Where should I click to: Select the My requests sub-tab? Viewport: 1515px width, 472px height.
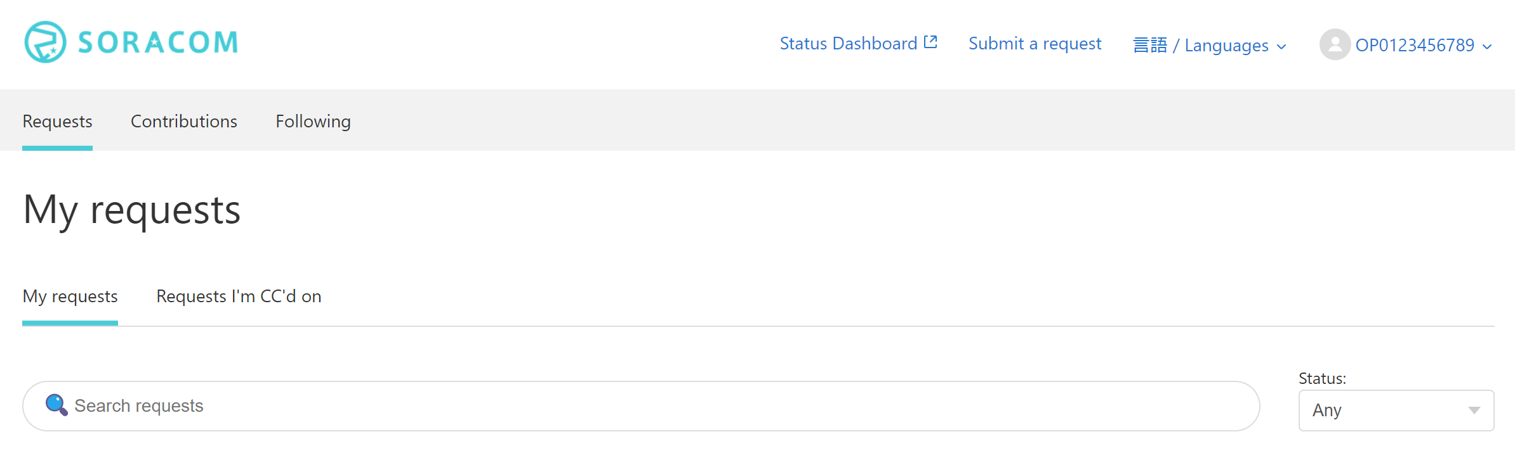pos(70,297)
